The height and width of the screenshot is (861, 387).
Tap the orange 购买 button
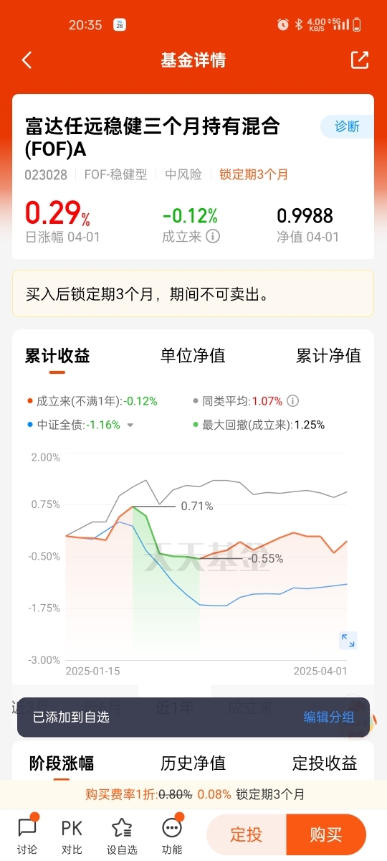(326, 834)
